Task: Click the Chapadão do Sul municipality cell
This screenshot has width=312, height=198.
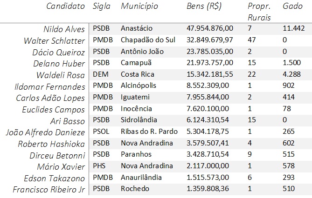Action: pos(148,40)
